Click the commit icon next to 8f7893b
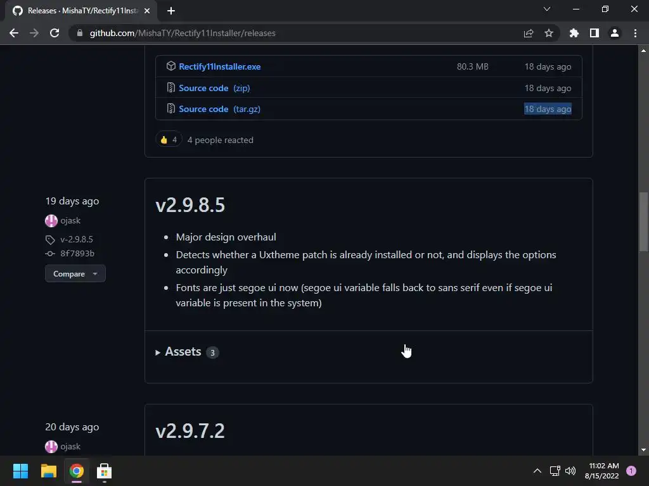 coord(50,254)
